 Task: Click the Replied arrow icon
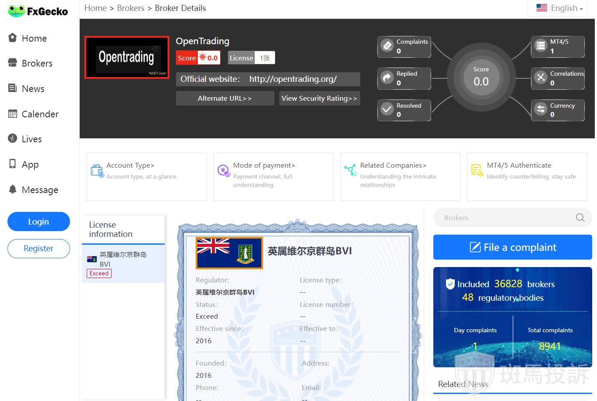[x=387, y=77]
